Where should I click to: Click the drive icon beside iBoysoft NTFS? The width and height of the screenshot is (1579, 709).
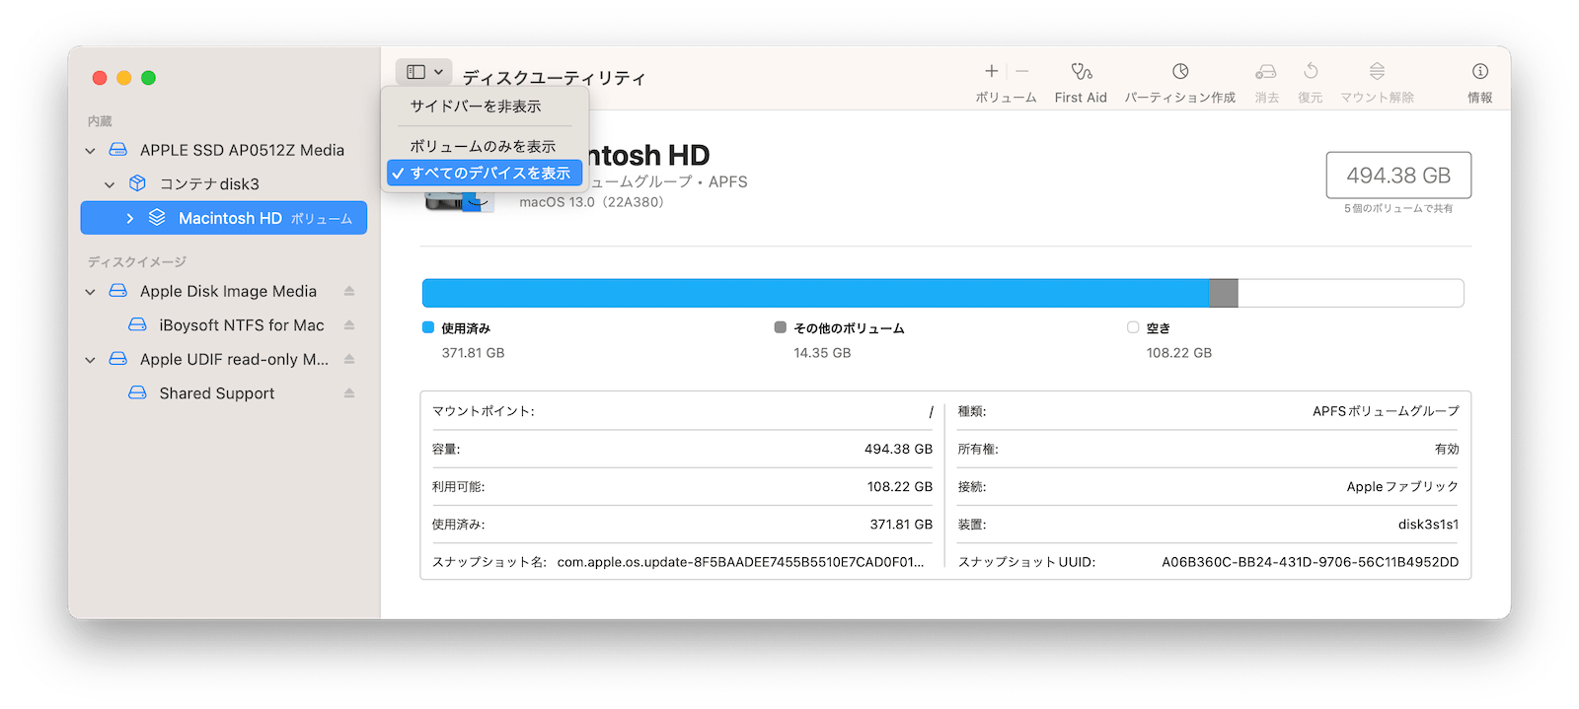point(138,324)
